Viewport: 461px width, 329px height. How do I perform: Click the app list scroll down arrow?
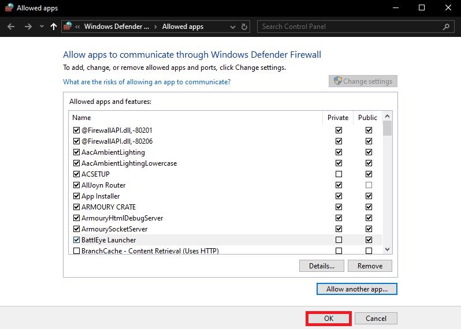pos(388,249)
